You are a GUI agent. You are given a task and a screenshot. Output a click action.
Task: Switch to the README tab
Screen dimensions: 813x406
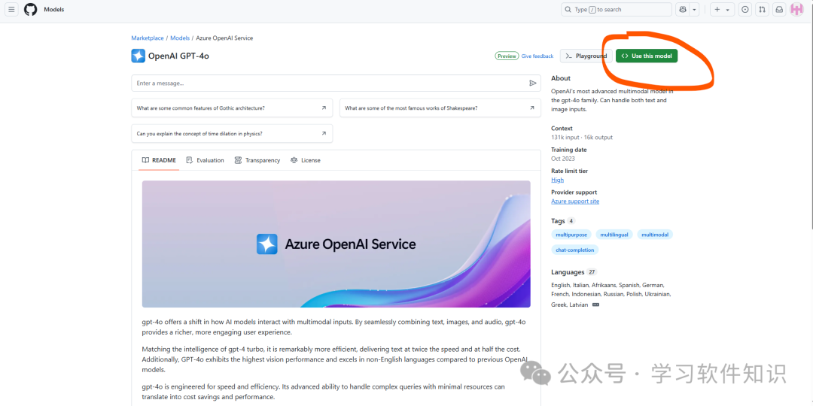159,161
